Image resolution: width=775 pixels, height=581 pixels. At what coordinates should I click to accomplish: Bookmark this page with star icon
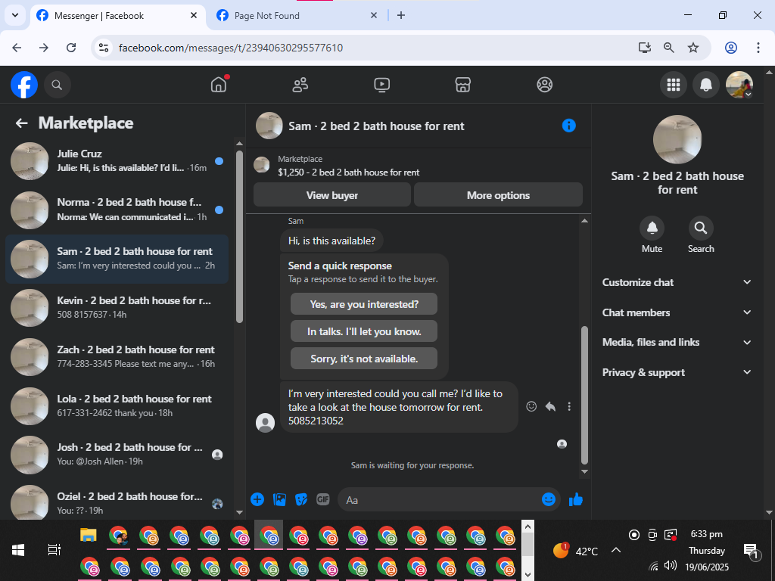pos(693,48)
